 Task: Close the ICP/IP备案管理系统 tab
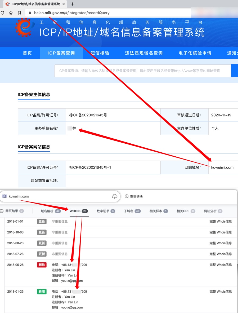[x=64, y=4]
